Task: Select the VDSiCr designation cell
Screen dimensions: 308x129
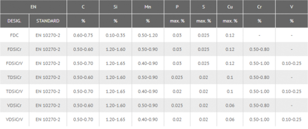Action: click(x=14, y=106)
